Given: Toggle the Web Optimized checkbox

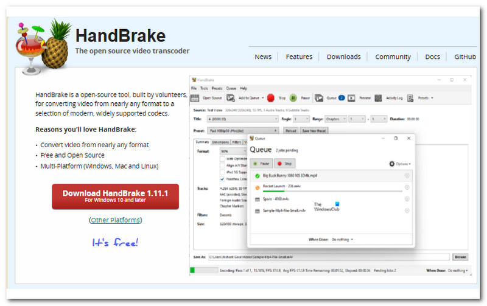Looking at the screenshot, I should coord(222,157).
